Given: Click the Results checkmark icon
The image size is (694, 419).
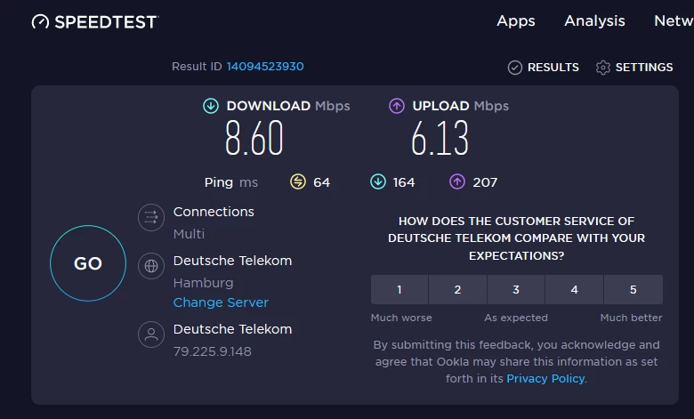Looking at the screenshot, I should coord(514,68).
